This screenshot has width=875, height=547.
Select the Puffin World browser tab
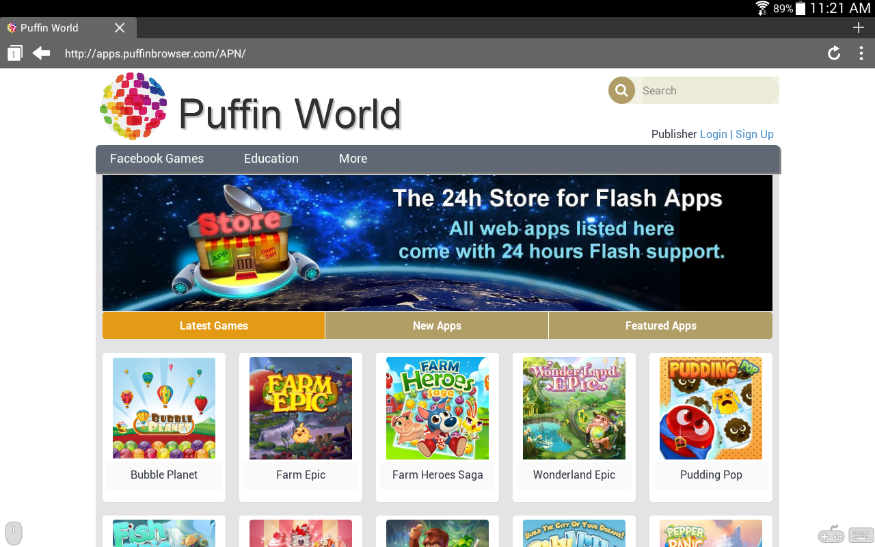[x=68, y=27]
